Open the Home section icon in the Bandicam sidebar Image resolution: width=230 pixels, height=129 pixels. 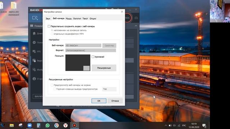coord(34,33)
